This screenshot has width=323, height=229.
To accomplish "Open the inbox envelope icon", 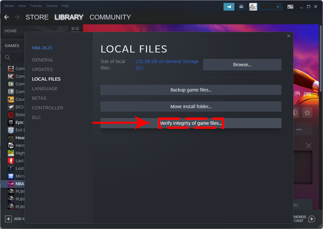I will (241, 7).
